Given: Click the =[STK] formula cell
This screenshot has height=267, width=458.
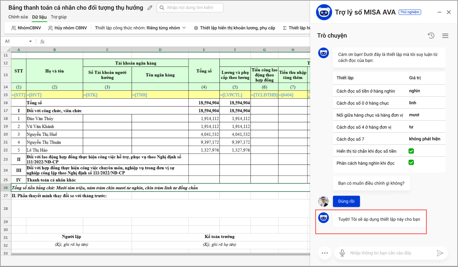Looking at the screenshot, I should 107,95.
